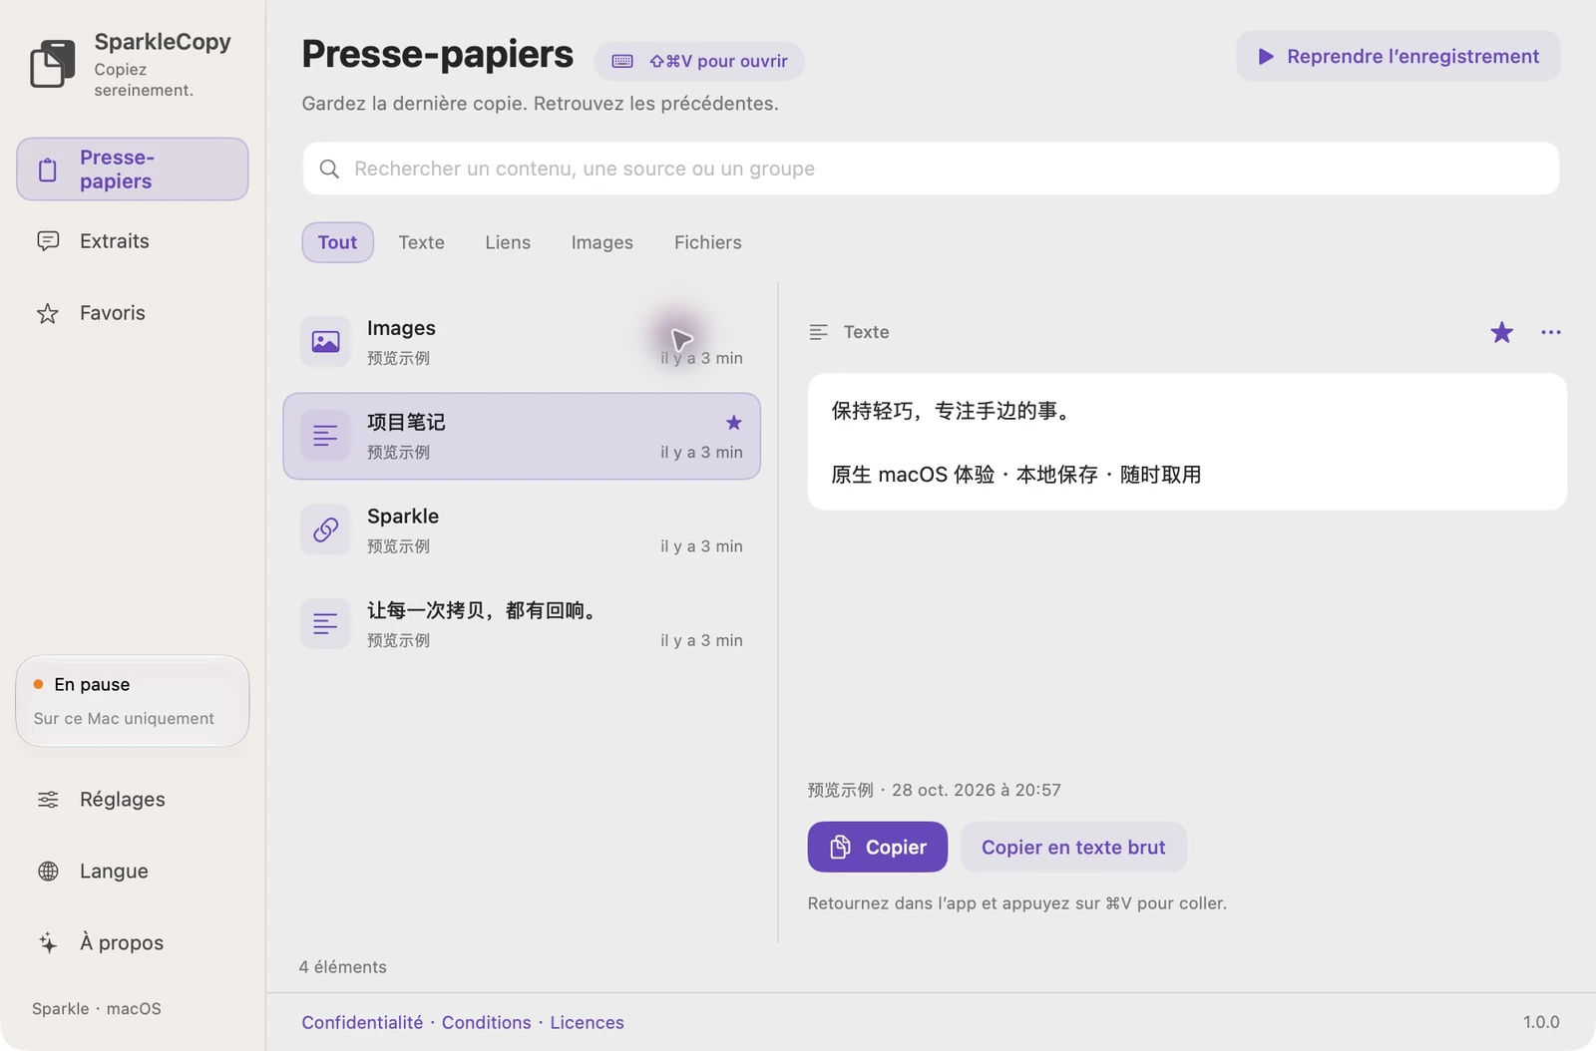Click Reprendre l'enregistrement button
Viewport: 1596px width, 1051px height.
point(1398,56)
